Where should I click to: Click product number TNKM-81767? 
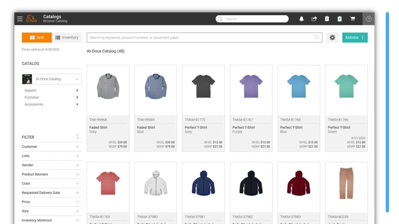(242, 119)
